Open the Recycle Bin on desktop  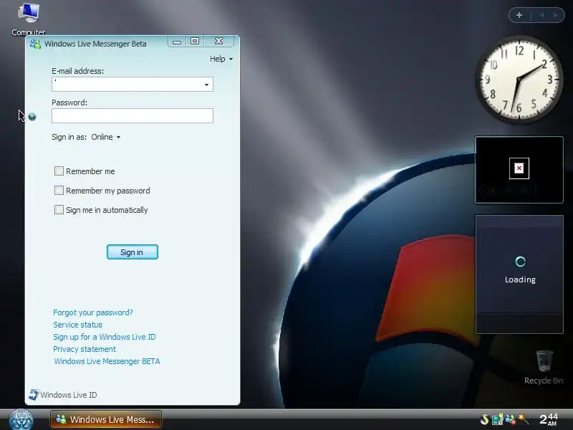[544, 368]
